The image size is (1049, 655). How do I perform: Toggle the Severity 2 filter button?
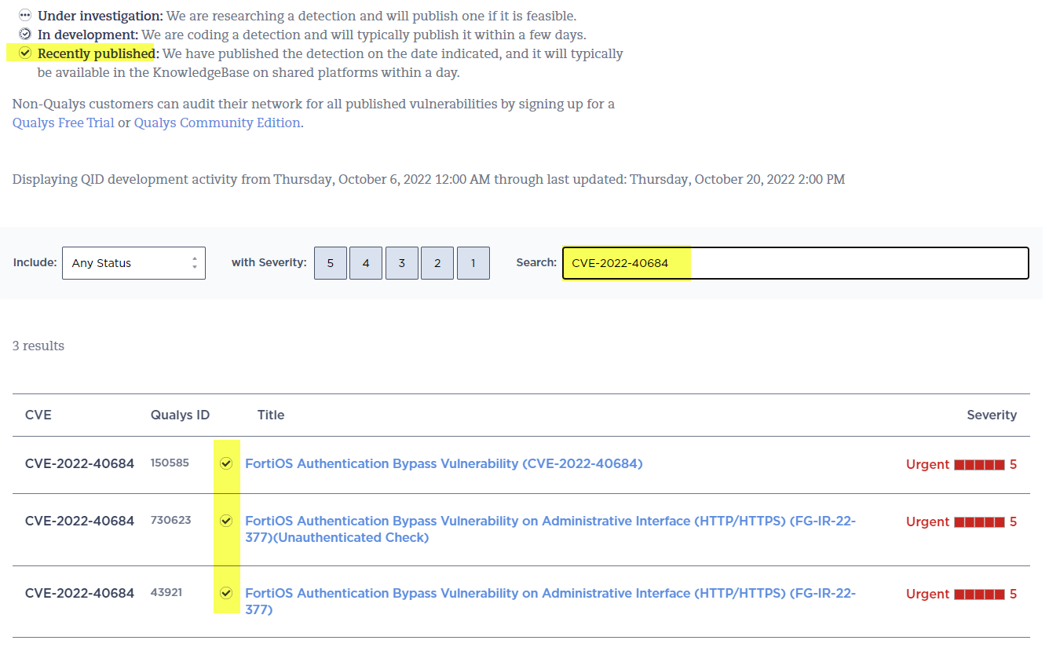[x=437, y=262]
